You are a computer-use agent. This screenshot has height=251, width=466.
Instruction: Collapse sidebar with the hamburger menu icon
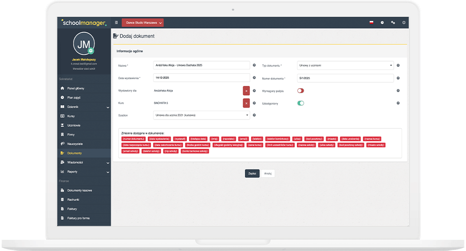click(x=116, y=22)
